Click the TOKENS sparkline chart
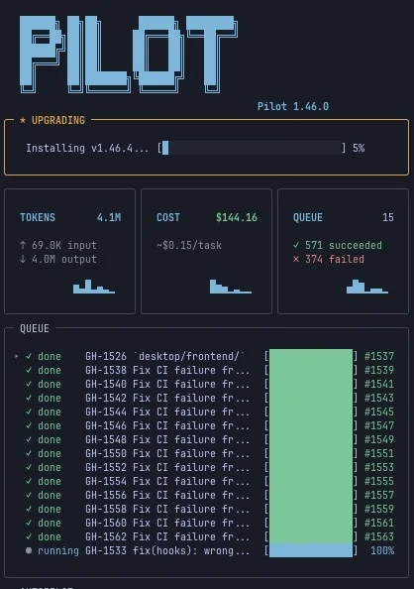The height and width of the screenshot is (589, 414). (x=94, y=287)
